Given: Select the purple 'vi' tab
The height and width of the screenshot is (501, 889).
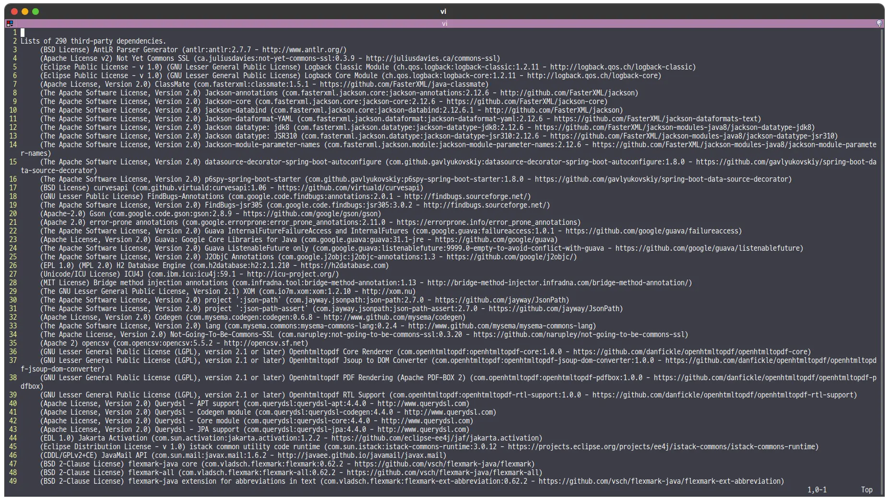Looking at the screenshot, I should point(444,23).
